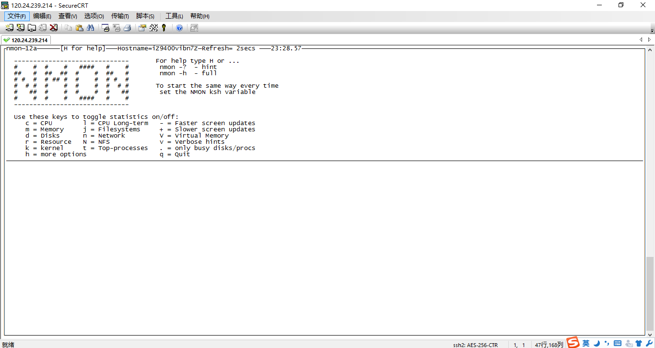Click the 'c = CPU' line

pyautogui.click(x=39, y=123)
